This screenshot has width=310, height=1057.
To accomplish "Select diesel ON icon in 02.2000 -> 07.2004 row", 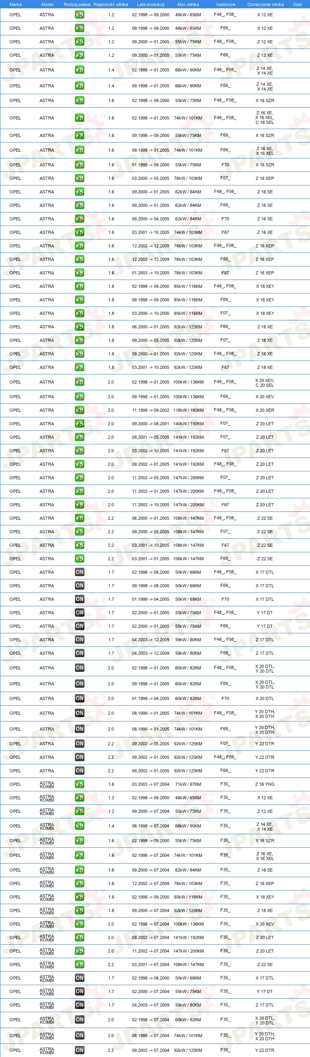I will click(79, 991).
